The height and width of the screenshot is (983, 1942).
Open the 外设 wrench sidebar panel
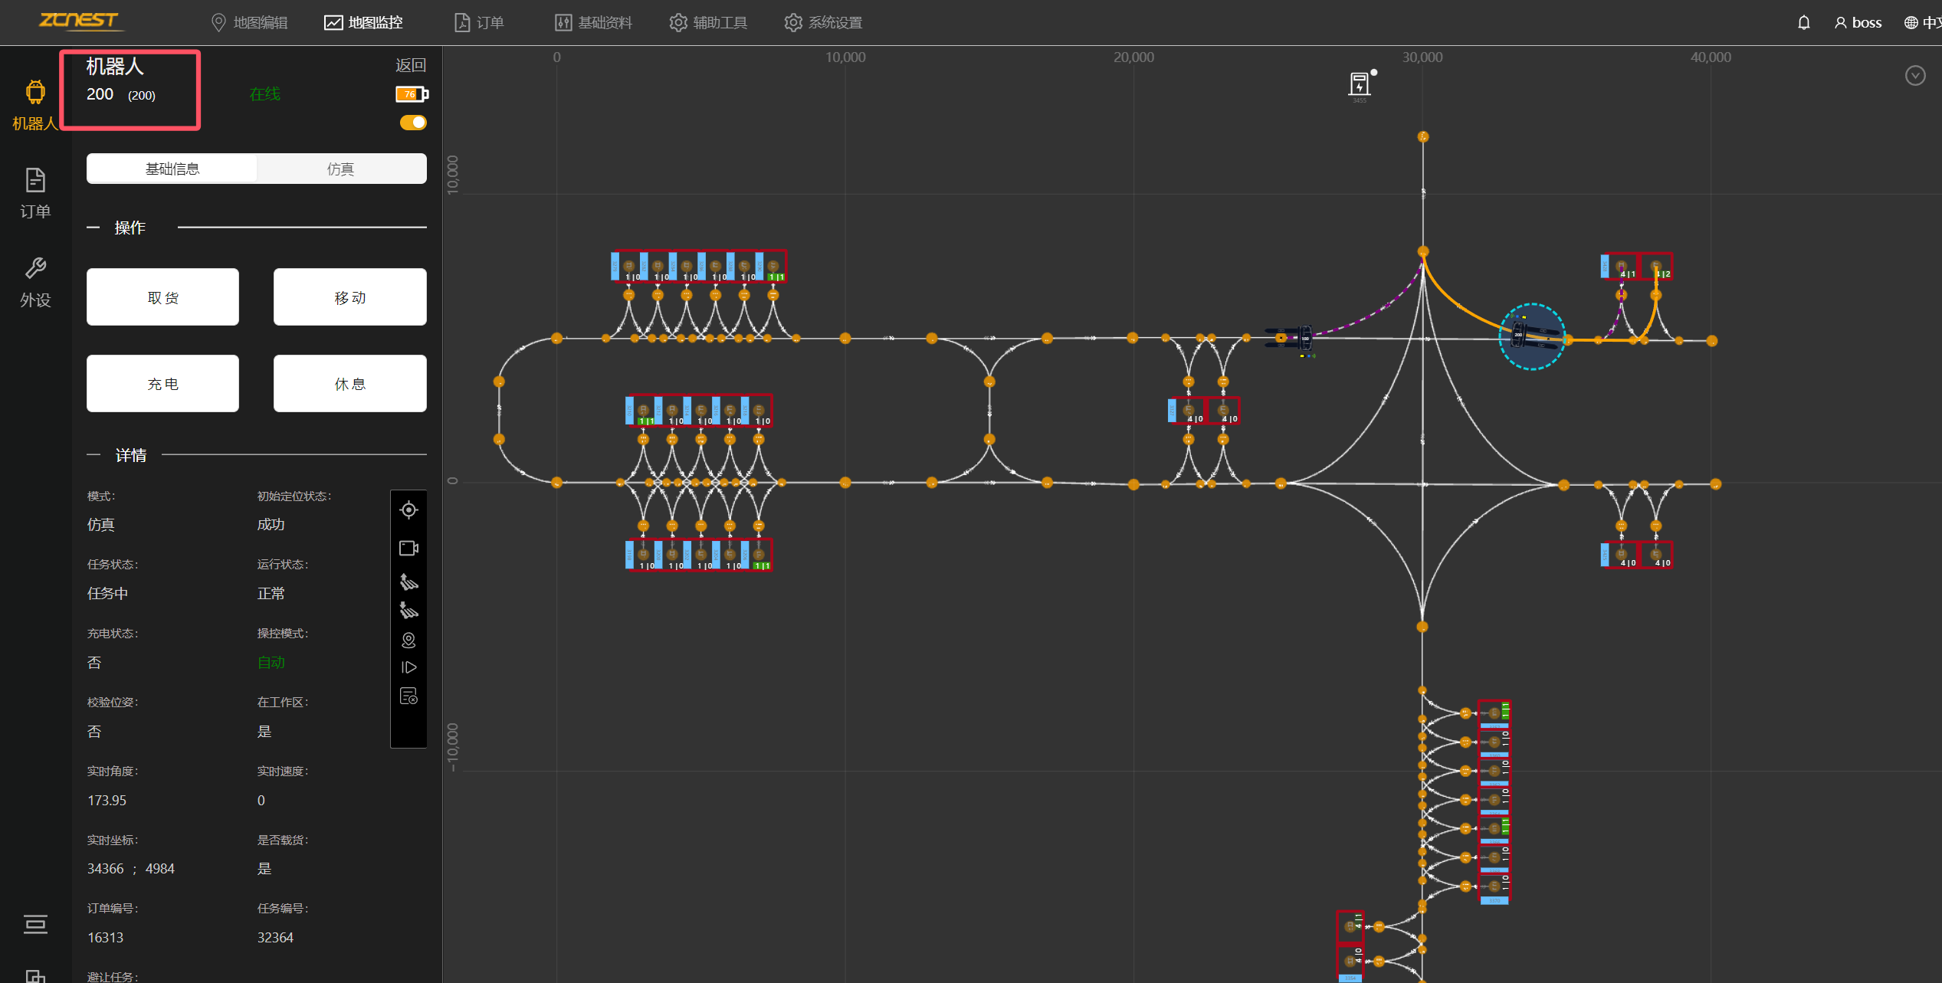pyautogui.click(x=35, y=282)
